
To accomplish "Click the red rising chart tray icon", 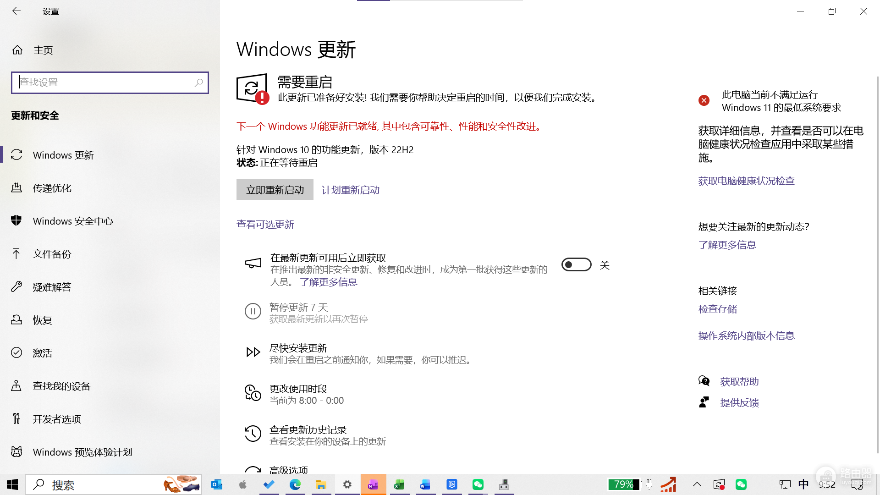I will (668, 484).
